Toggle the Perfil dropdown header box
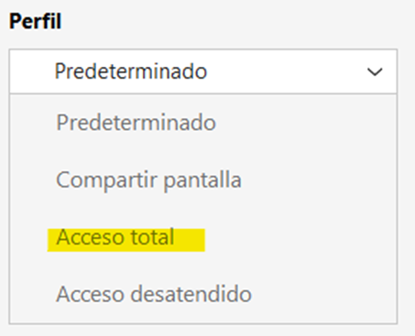This screenshot has height=336, width=415. pos(203,71)
